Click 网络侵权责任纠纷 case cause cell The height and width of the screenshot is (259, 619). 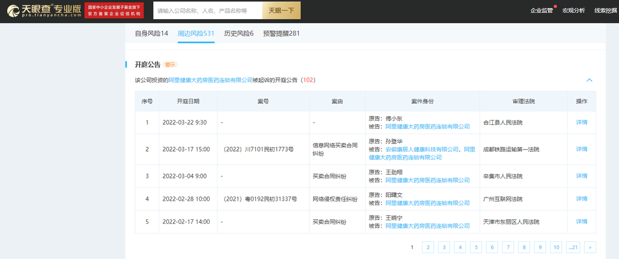click(335, 199)
